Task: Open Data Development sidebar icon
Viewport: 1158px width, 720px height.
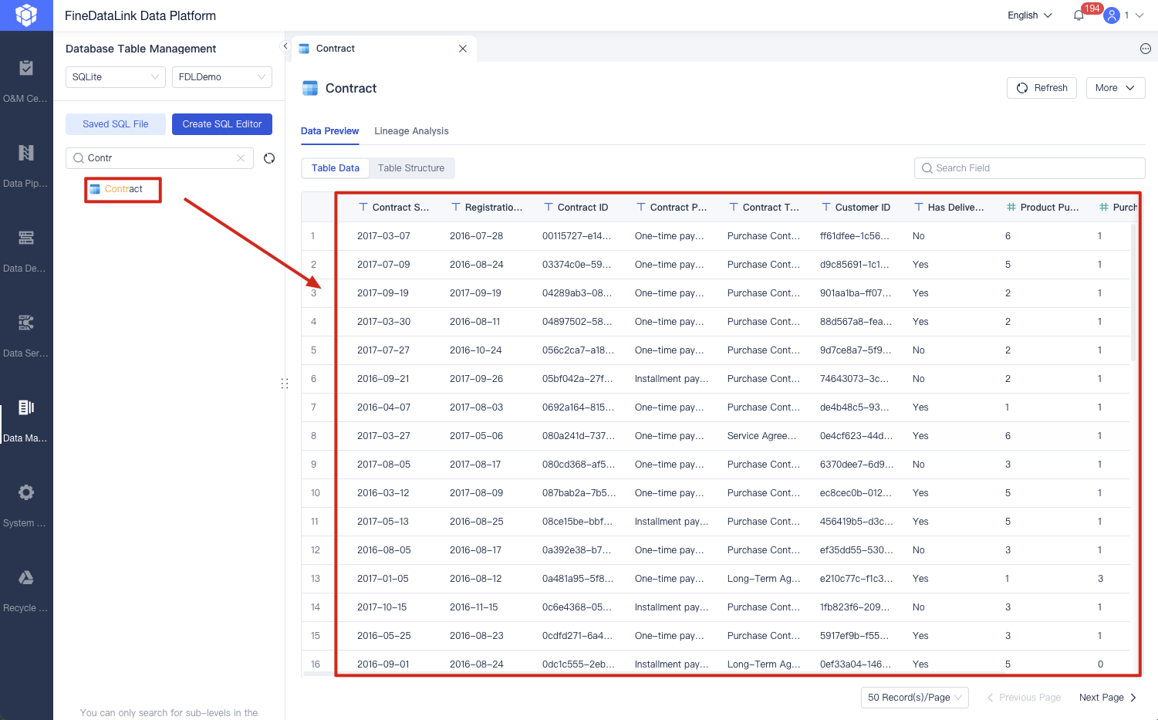Action: pyautogui.click(x=26, y=238)
